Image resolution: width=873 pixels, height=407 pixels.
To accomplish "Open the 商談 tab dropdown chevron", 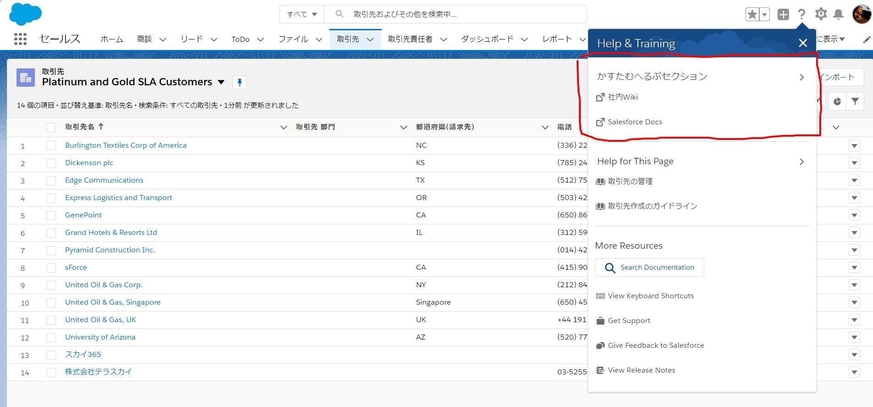I will click(163, 39).
